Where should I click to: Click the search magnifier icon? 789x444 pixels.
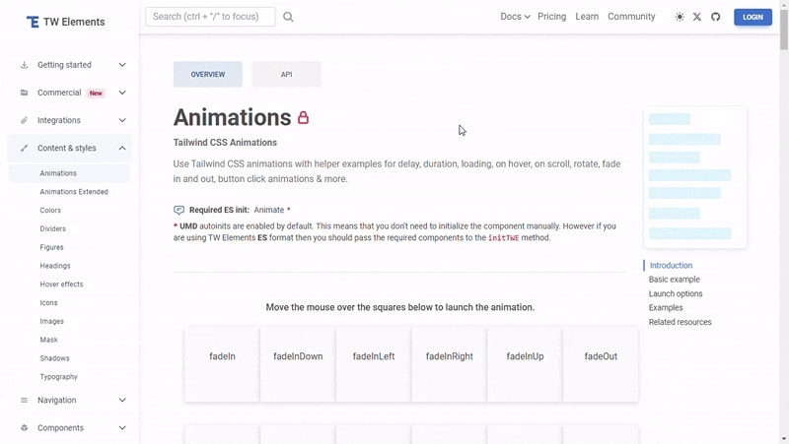[288, 17]
